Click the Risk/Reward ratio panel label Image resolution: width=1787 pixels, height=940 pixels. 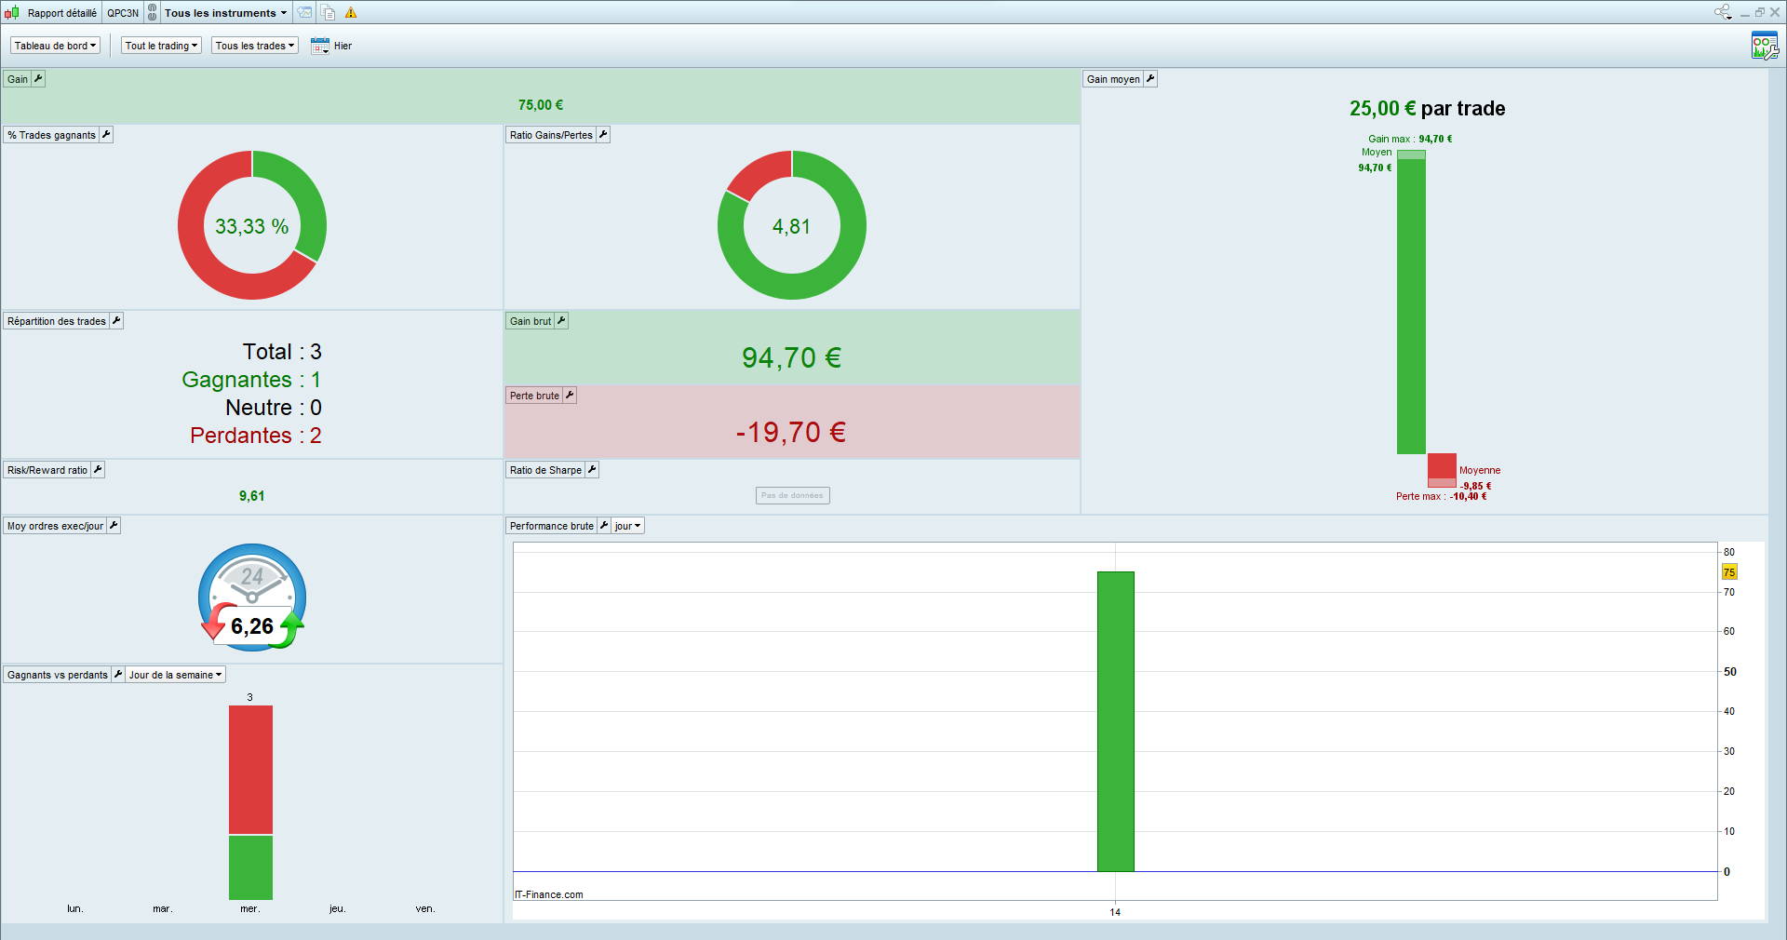coord(47,470)
